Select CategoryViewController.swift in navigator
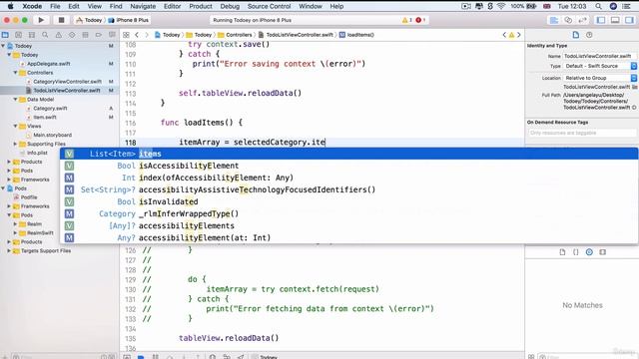This screenshot has width=639, height=359. (x=67, y=82)
